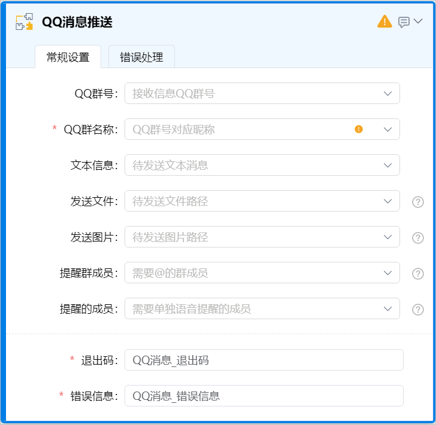Expand the 文本信息 dropdown arrow
The image size is (436, 425).
coord(387,166)
